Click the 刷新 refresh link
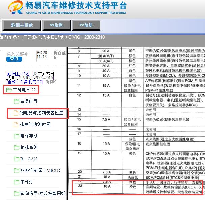The width and height of the screenshot is (205, 200). click(x=51, y=82)
